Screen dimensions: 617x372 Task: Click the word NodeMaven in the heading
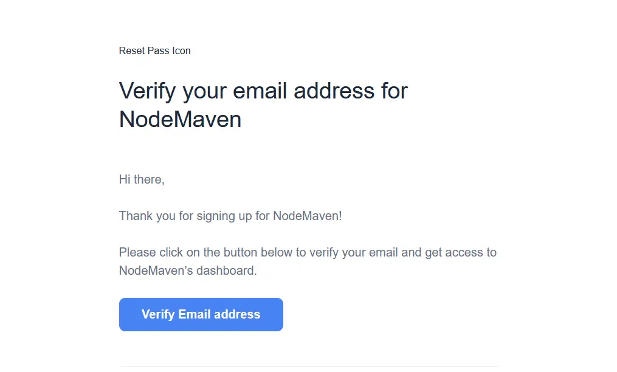180,119
